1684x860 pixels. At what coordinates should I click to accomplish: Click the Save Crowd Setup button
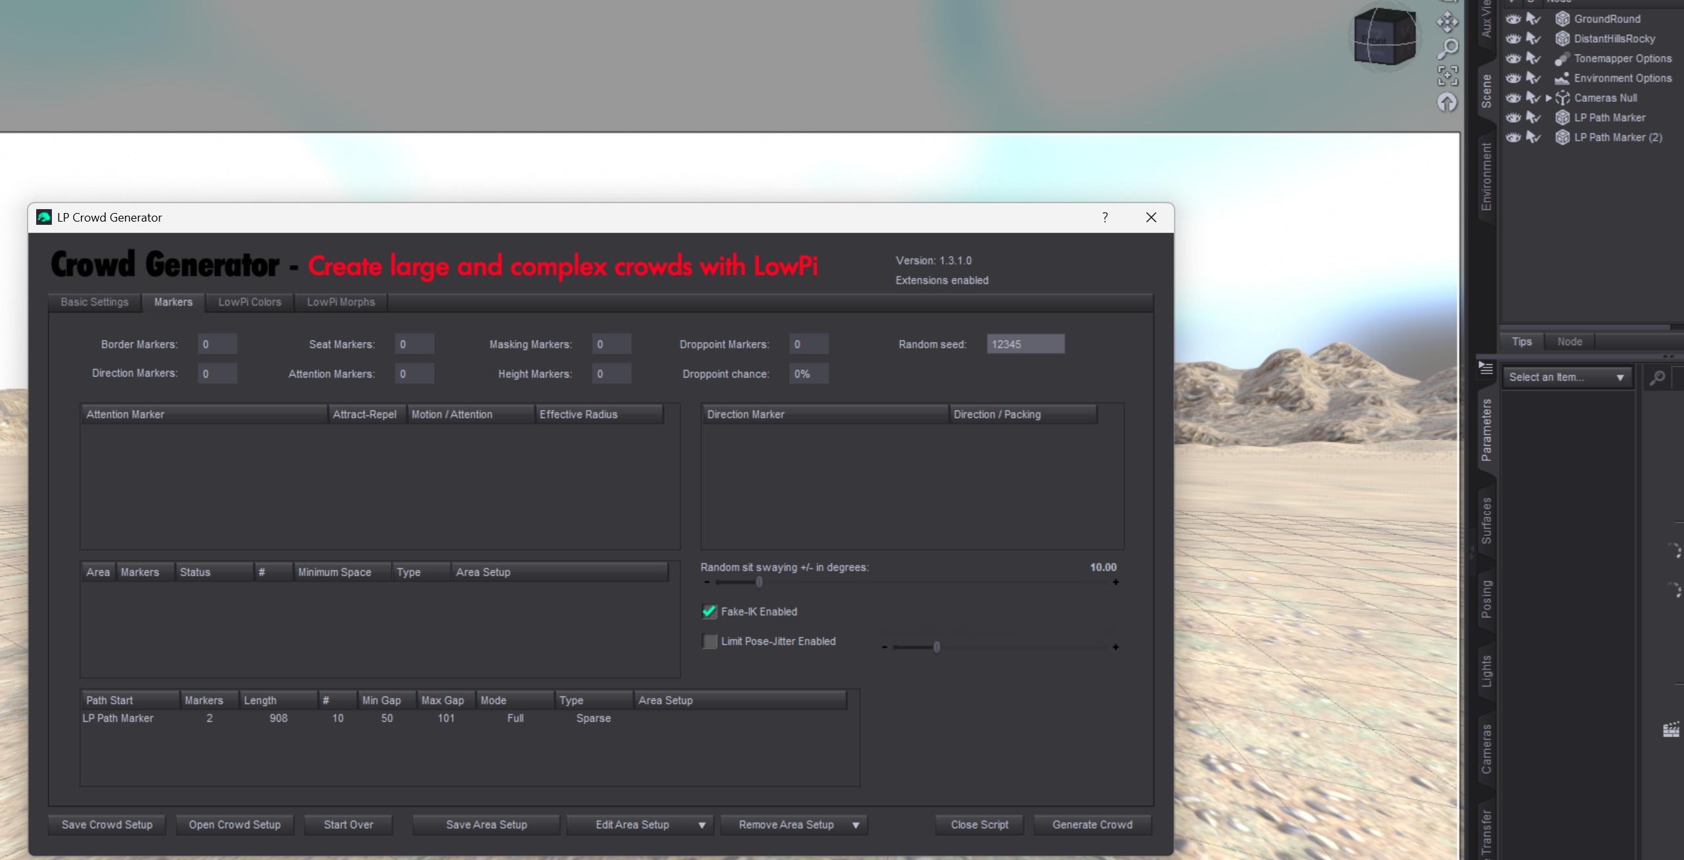point(106,825)
